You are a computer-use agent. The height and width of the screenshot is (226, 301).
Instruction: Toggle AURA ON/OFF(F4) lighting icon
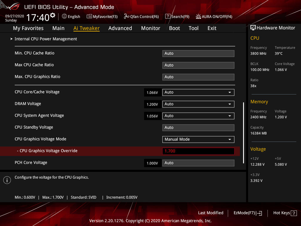(x=198, y=16)
